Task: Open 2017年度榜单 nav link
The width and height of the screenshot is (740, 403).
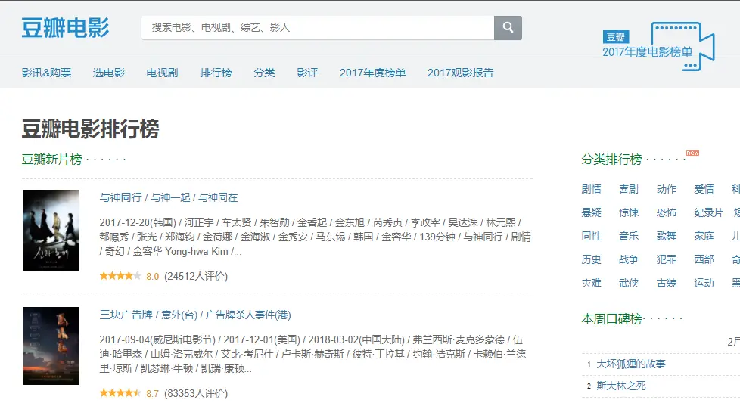Action: tap(372, 73)
